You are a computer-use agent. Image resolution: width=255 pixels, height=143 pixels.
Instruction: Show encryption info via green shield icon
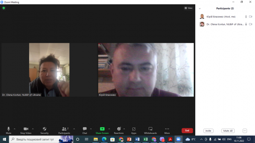click(4, 8)
